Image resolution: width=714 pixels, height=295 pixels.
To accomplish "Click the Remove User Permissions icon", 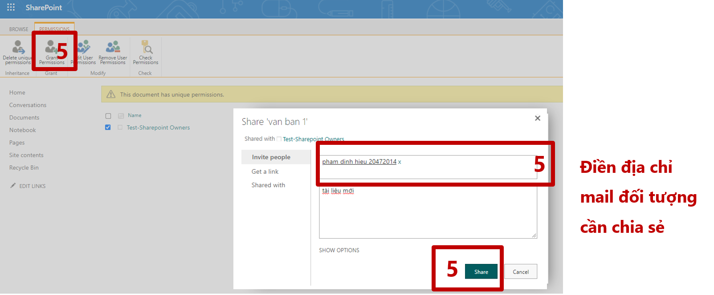I will [113, 47].
